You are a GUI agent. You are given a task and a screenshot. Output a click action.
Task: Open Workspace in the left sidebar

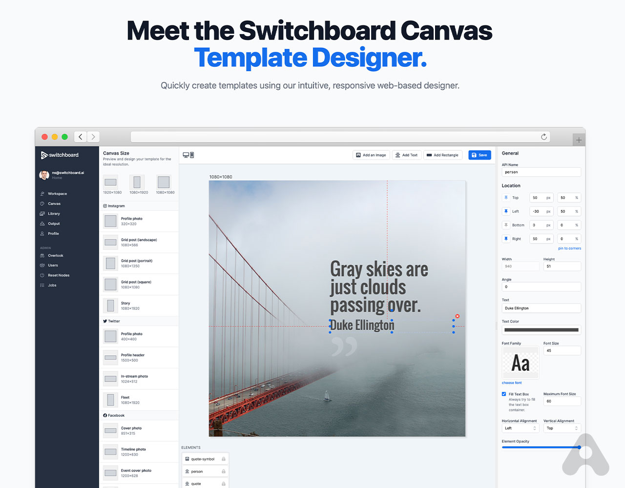point(57,194)
